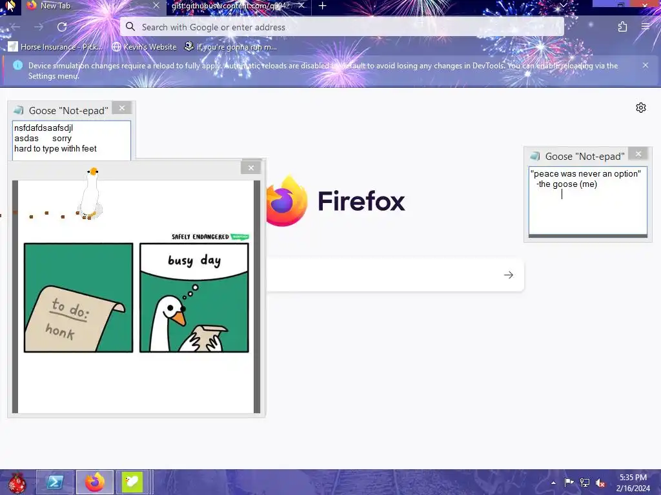Screen dimensions: 661x495
Task: Open network tray icon
Action: tap(585, 482)
